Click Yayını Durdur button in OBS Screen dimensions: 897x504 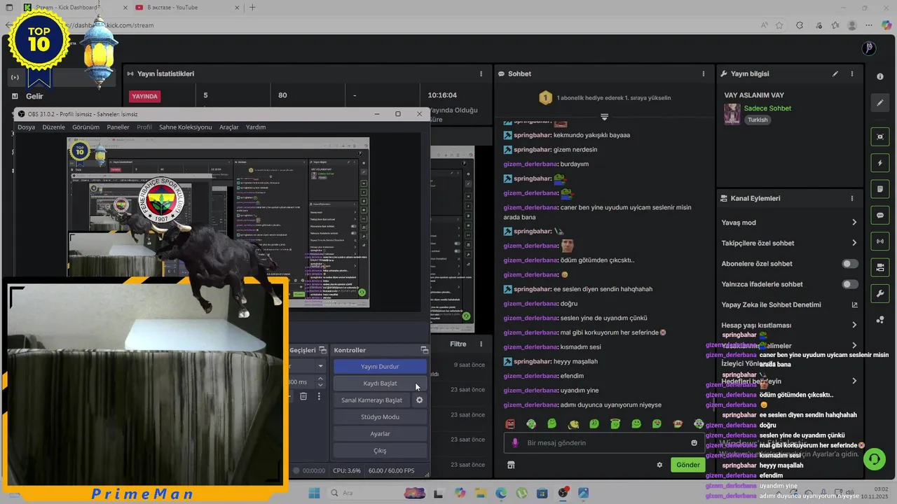380,366
